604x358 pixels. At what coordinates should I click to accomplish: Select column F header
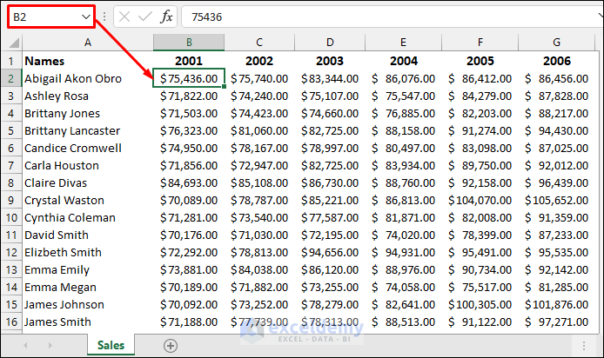pyautogui.click(x=480, y=43)
